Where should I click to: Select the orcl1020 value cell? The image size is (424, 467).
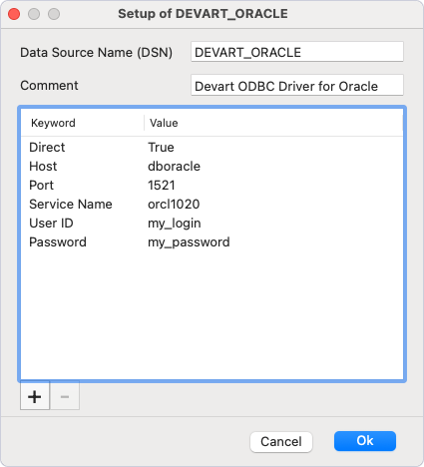(174, 205)
